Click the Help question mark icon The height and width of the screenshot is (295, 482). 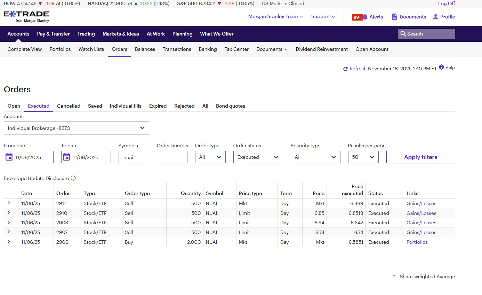(441, 67)
